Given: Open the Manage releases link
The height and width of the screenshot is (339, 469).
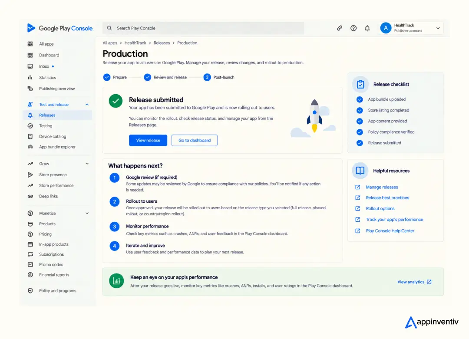Looking at the screenshot, I should [x=382, y=187].
